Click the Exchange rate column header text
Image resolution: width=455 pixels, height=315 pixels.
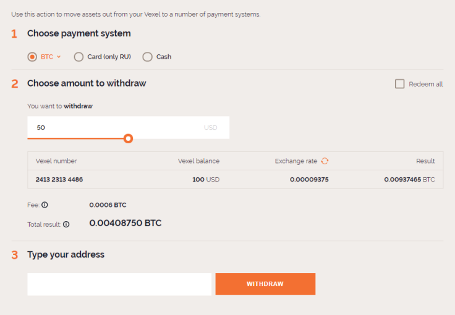(x=296, y=161)
